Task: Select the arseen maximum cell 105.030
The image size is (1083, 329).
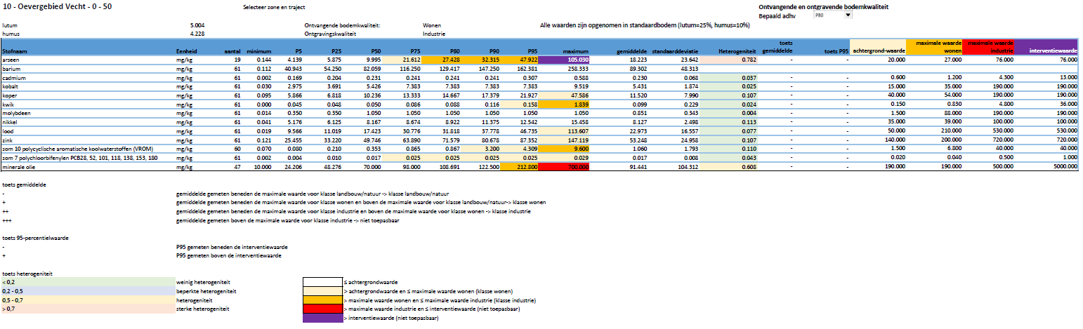Action: pyautogui.click(x=565, y=60)
